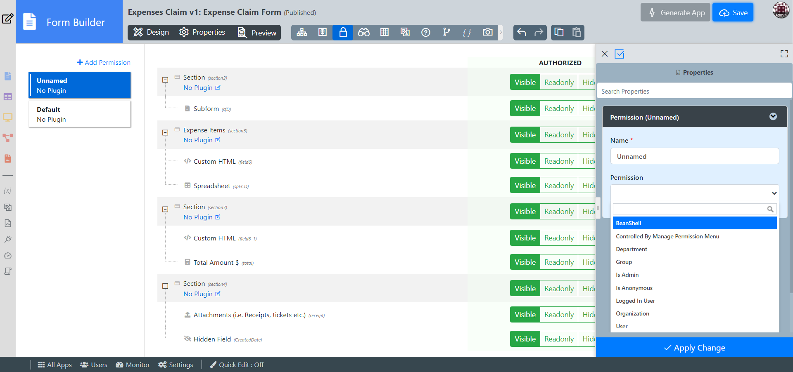This screenshot has height=372, width=793.
Task: Redo the last undone change
Action: (x=539, y=32)
